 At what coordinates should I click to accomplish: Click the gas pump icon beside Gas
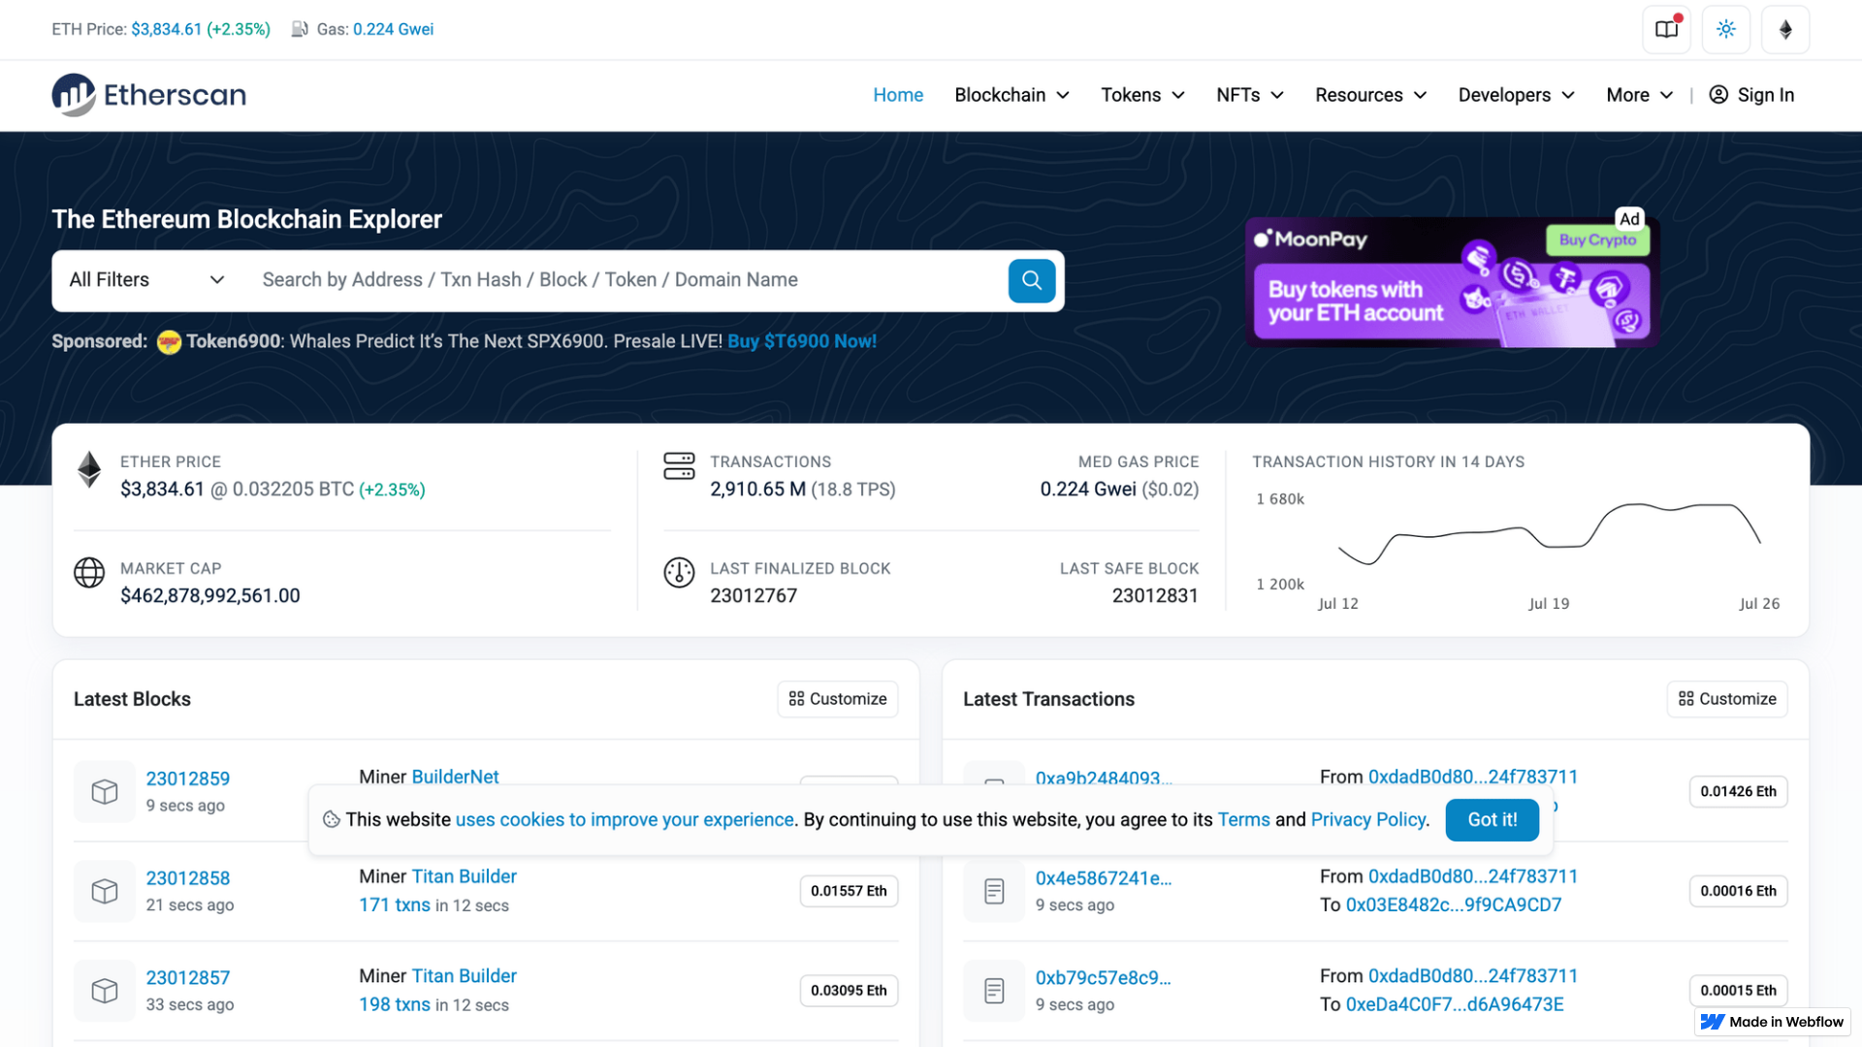click(300, 29)
